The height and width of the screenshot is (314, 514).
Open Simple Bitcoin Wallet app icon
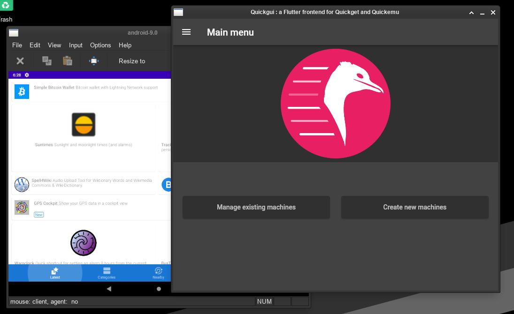coord(22,91)
